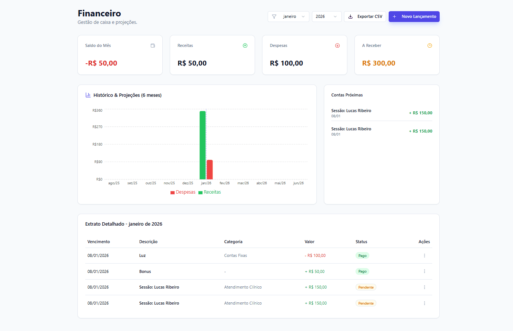Viewport: 513px width, 331px height.
Task: Open the 2026 year dropdown
Action: (x=326, y=16)
